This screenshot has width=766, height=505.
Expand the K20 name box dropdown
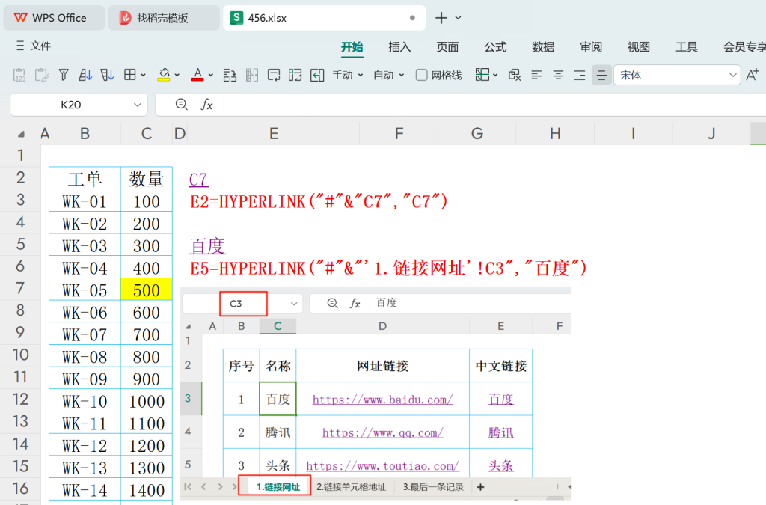(138, 105)
